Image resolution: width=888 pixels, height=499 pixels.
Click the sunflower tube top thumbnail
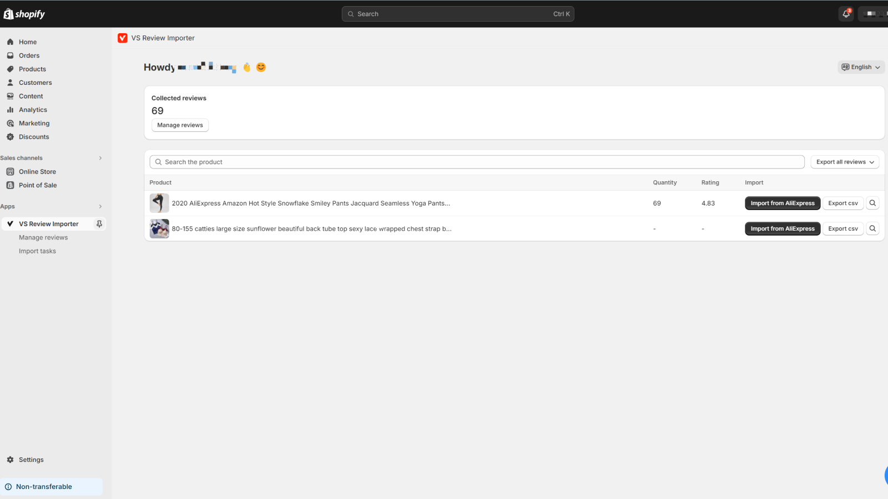click(159, 228)
